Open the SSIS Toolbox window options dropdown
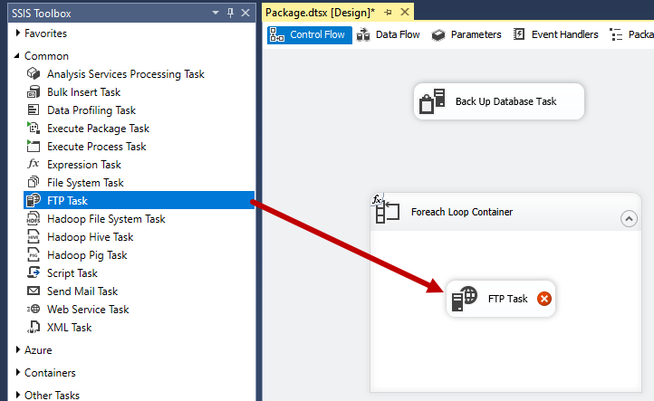654x401 pixels. [215, 13]
